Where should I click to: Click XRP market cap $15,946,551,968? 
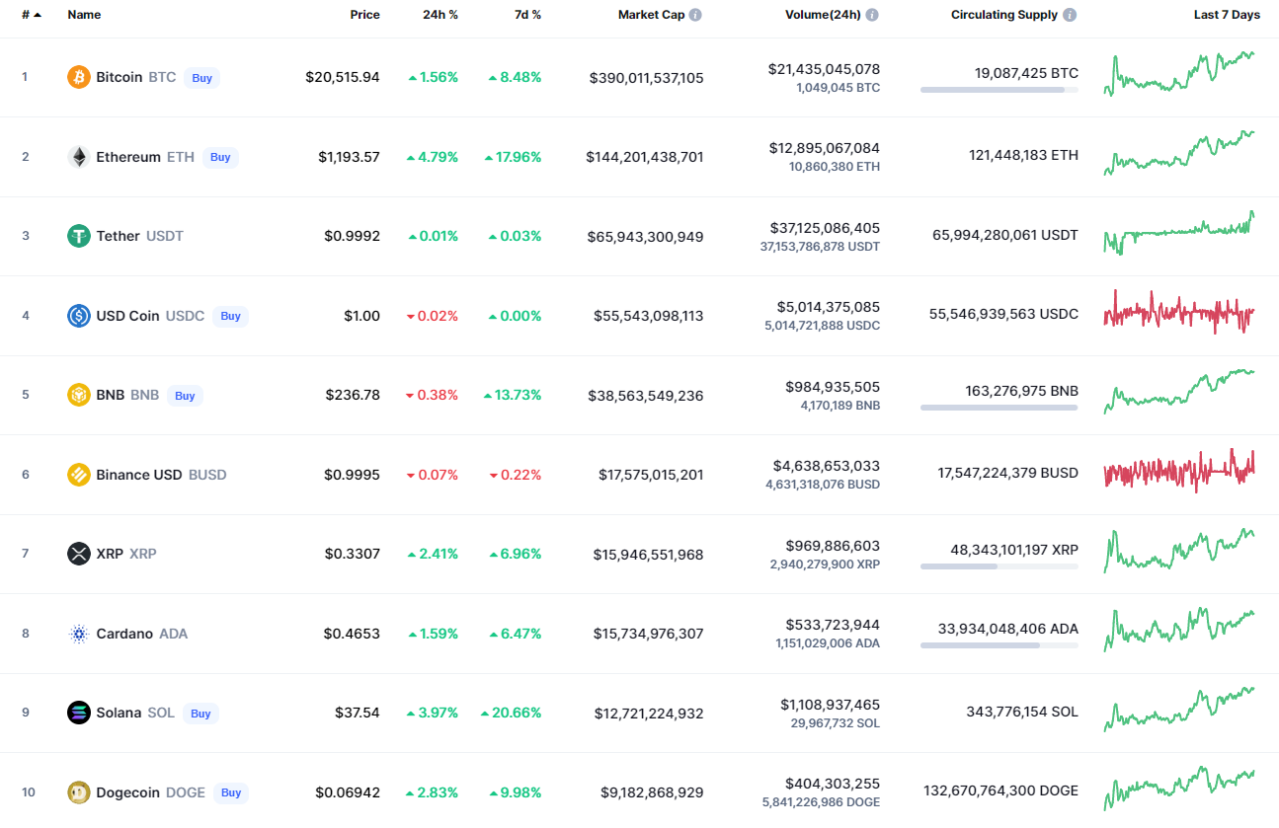coord(649,555)
